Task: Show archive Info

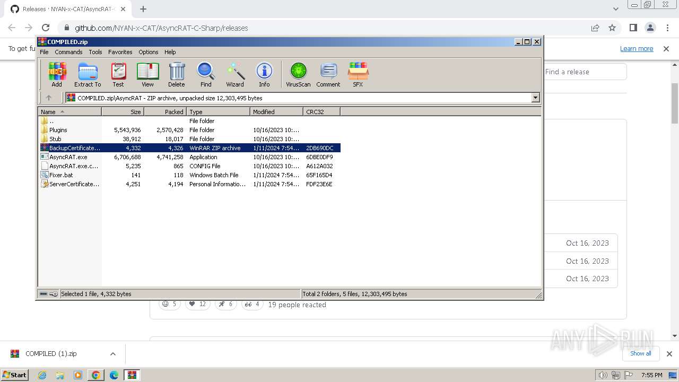Action: pyautogui.click(x=264, y=74)
